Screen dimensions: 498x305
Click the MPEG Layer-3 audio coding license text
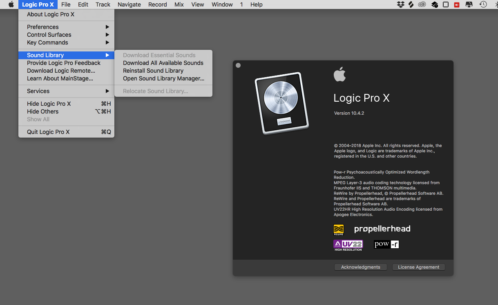pyautogui.click(x=387, y=185)
